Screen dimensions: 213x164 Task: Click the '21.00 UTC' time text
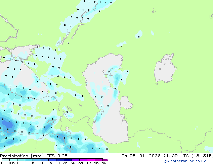(176, 156)
